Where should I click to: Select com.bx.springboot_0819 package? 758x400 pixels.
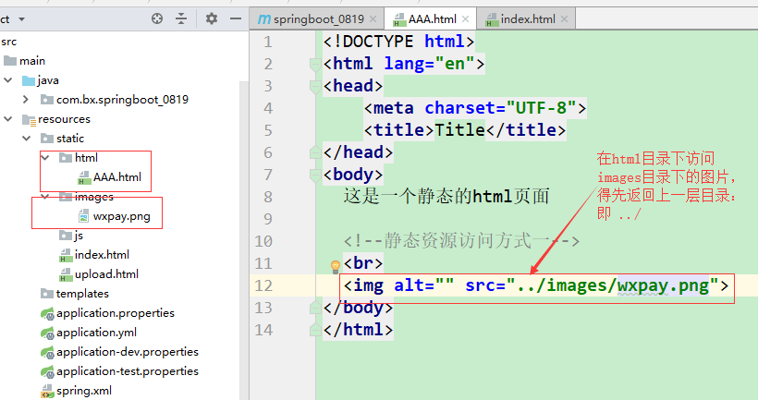[114, 100]
